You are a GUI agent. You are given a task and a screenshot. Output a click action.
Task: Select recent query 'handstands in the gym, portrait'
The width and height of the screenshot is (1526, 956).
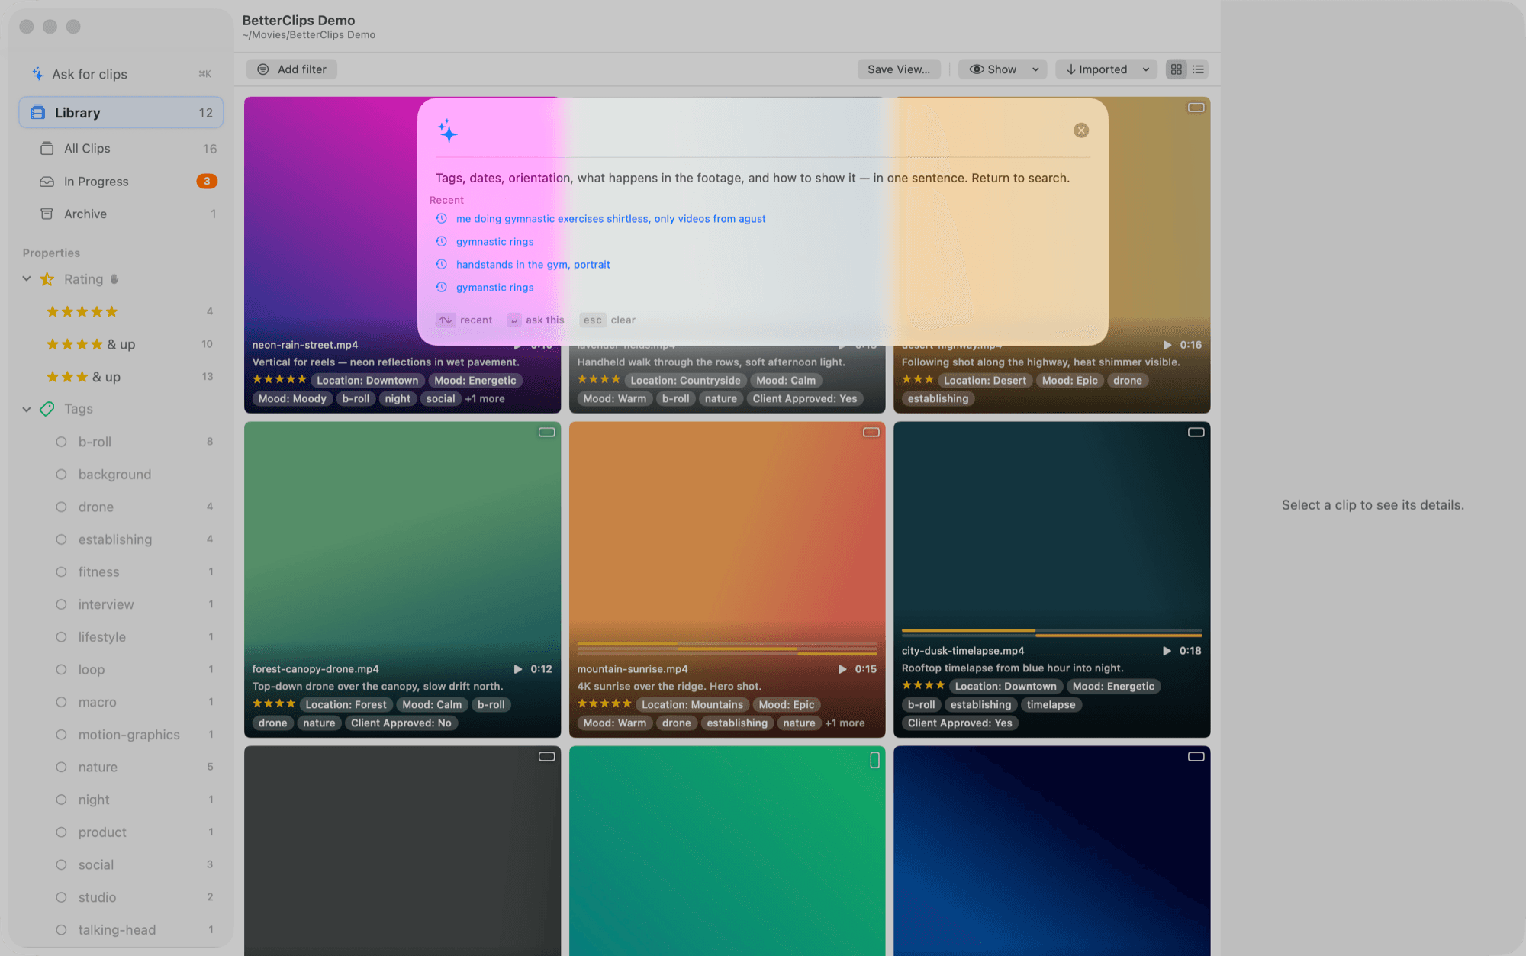(x=533, y=265)
